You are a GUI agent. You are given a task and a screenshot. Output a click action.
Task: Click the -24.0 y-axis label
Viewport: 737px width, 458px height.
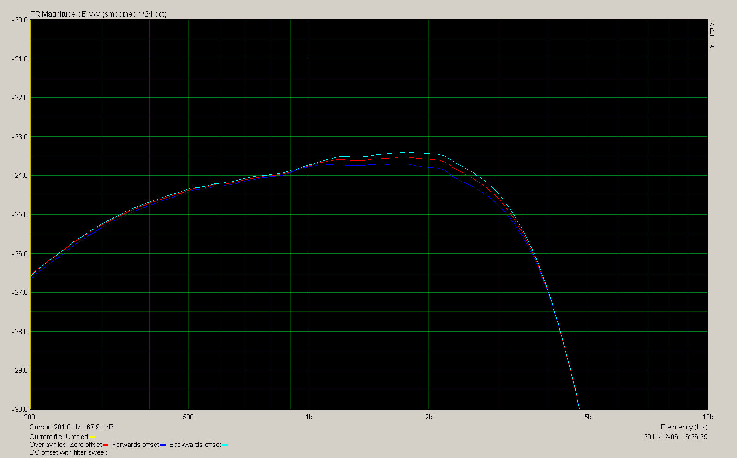coord(20,176)
